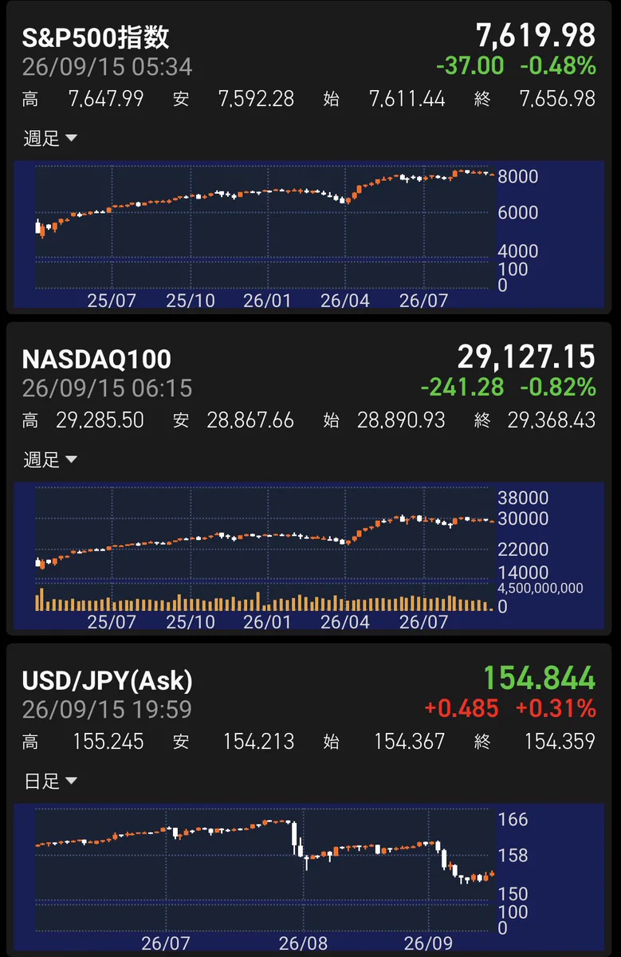
Task: Tap the NASDAQ100 close value 29,368.43
Action: point(552,420)
